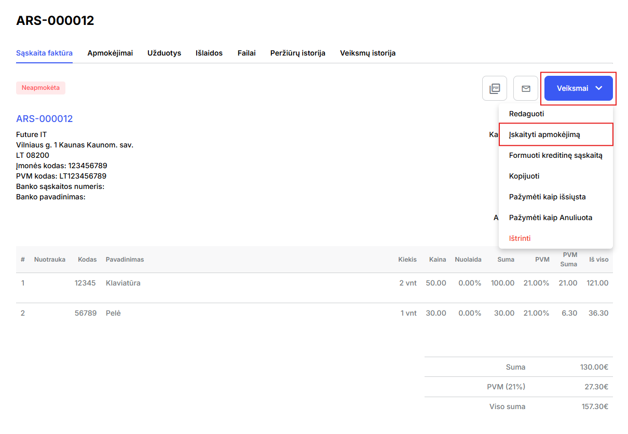Viewport: 628px width, 434px height.
Task: Click the email envelope icon button
Action: pyautogui.click(x=526, y=88)
